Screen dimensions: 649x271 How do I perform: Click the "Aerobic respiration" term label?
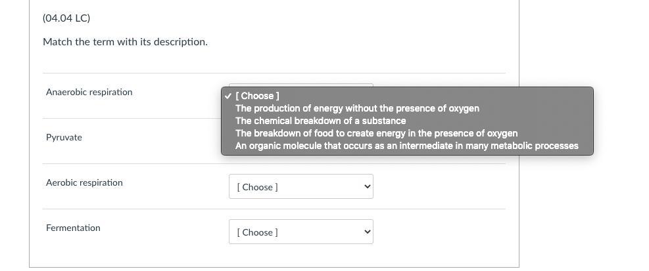point(84,183)
